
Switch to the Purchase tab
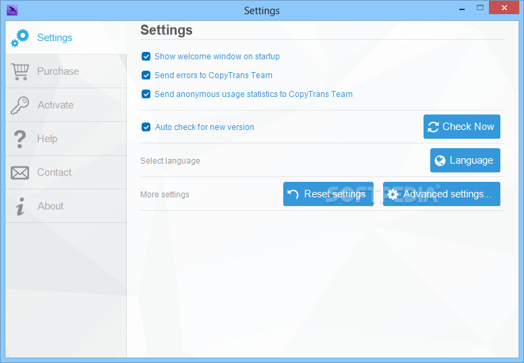66,71
